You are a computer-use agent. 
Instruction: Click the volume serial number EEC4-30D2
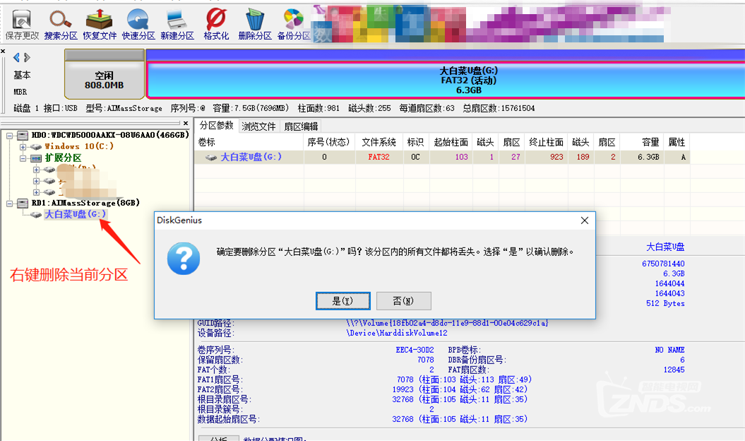415,350
